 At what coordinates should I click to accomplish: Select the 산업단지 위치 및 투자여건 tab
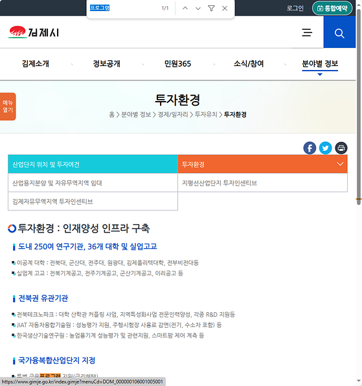[93, 165]
